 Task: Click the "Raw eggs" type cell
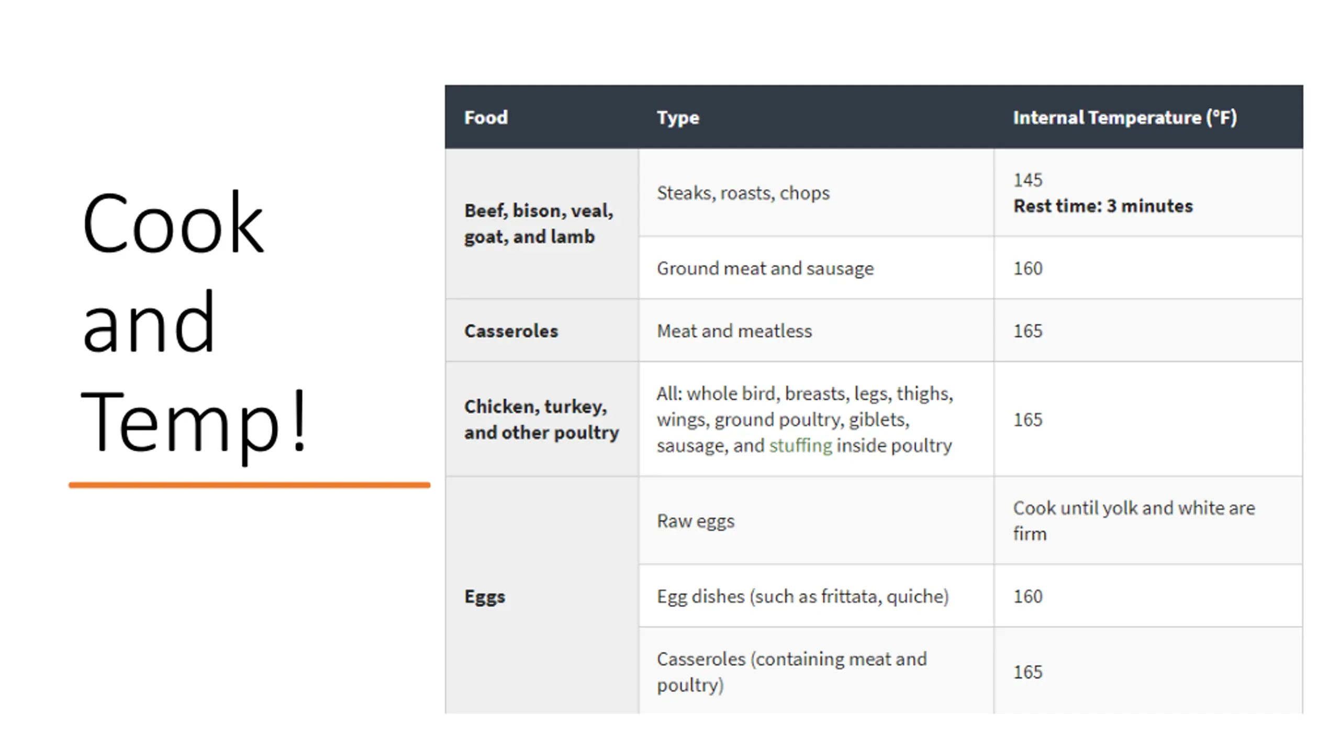coord(695,521)
